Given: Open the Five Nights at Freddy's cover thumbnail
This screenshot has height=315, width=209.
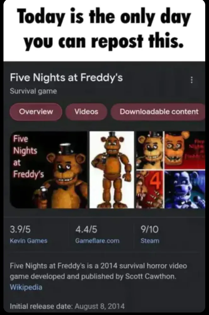Looking at the screenshot, I should [x=49, y=170].
